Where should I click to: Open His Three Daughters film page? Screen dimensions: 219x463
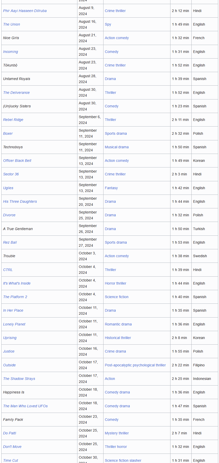coord(20,201)
